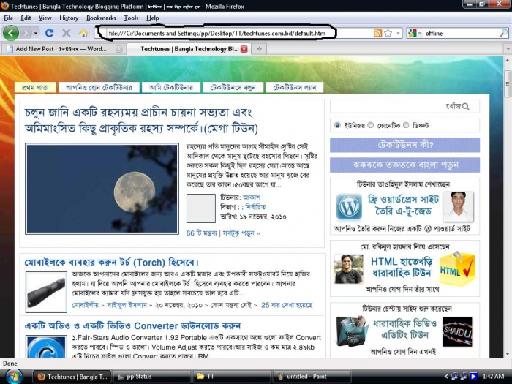Click the site search magnifier icon
Viewport: 512px width, 384px height.
[466, 107]
